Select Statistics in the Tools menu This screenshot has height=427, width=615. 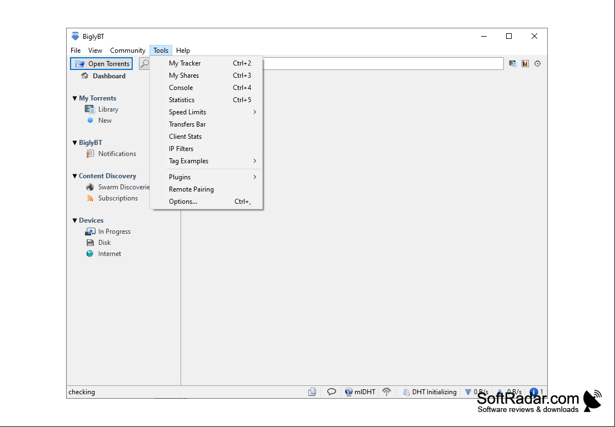point(206,99)
